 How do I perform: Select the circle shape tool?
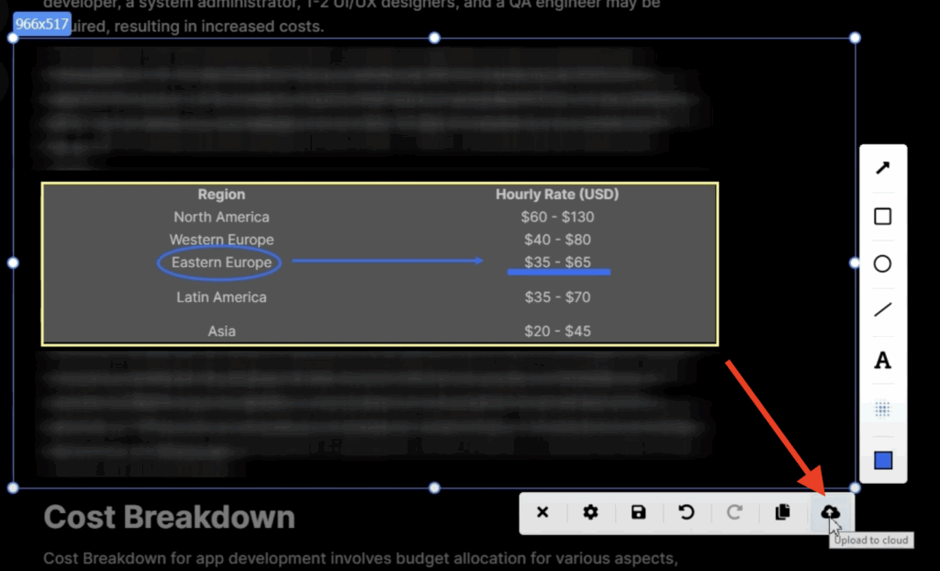(x=882, y=263)
